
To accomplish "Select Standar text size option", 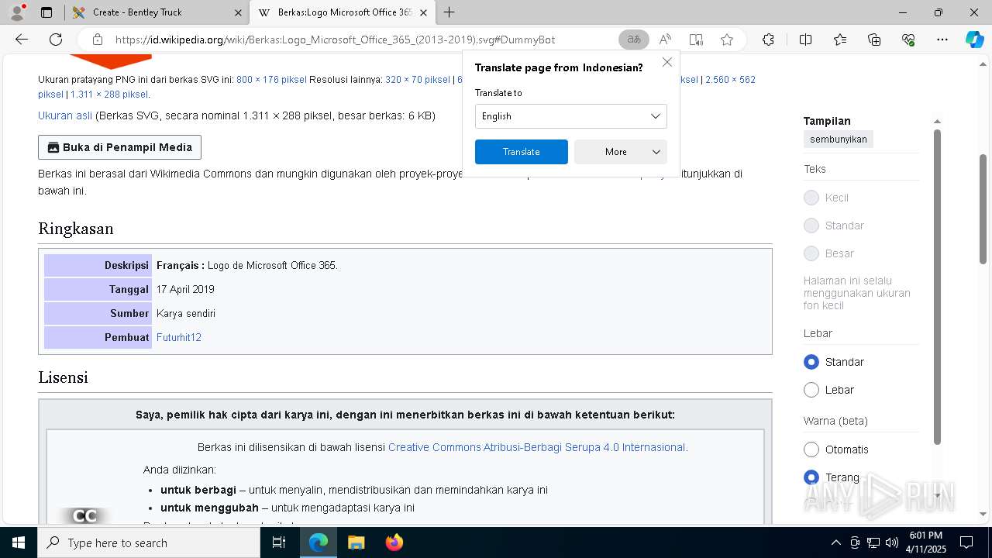I will point(811,226).
